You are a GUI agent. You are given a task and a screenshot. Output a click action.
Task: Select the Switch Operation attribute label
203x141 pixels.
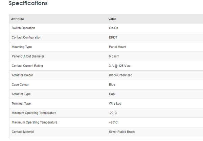point(23,28)
